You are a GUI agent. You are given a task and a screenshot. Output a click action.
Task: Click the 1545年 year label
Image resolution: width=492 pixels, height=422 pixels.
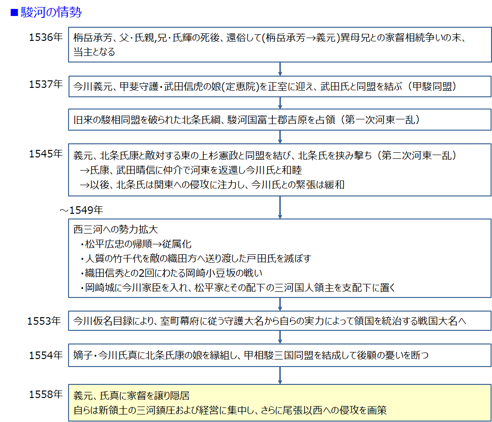pyautogui.click(x=46, y=154)
